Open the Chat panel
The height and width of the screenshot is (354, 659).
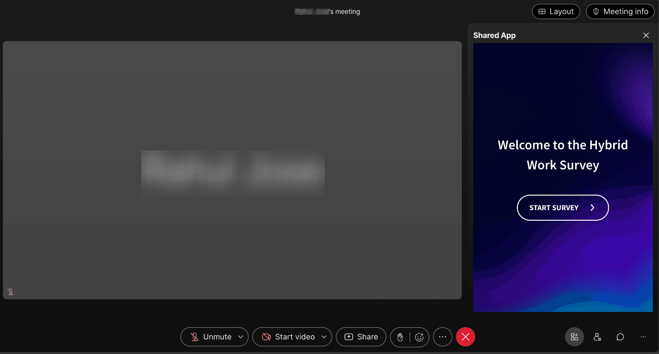click(620, 337)
